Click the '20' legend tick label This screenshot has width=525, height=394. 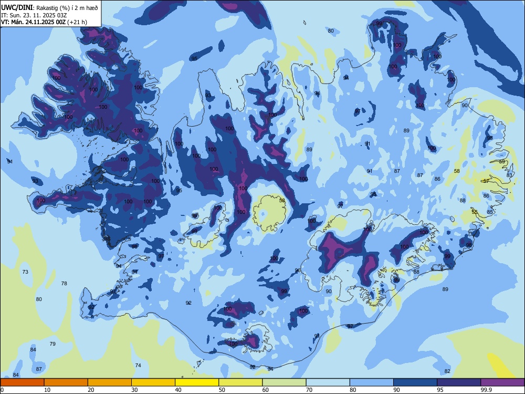tap(91, 390)
